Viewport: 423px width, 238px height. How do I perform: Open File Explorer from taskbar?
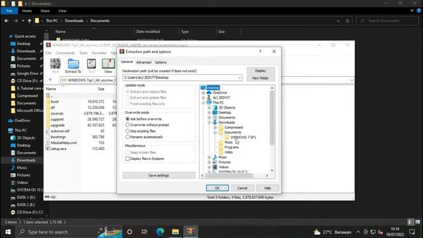pos(175,231)
